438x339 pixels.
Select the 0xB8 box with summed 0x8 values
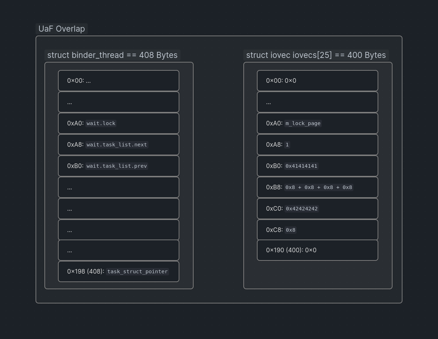[318, 187]
